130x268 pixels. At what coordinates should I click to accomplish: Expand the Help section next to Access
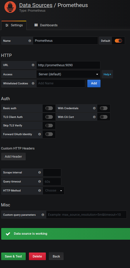pos(107,74)
